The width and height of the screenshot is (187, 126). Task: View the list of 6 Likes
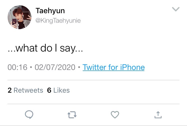coord(58,90)
